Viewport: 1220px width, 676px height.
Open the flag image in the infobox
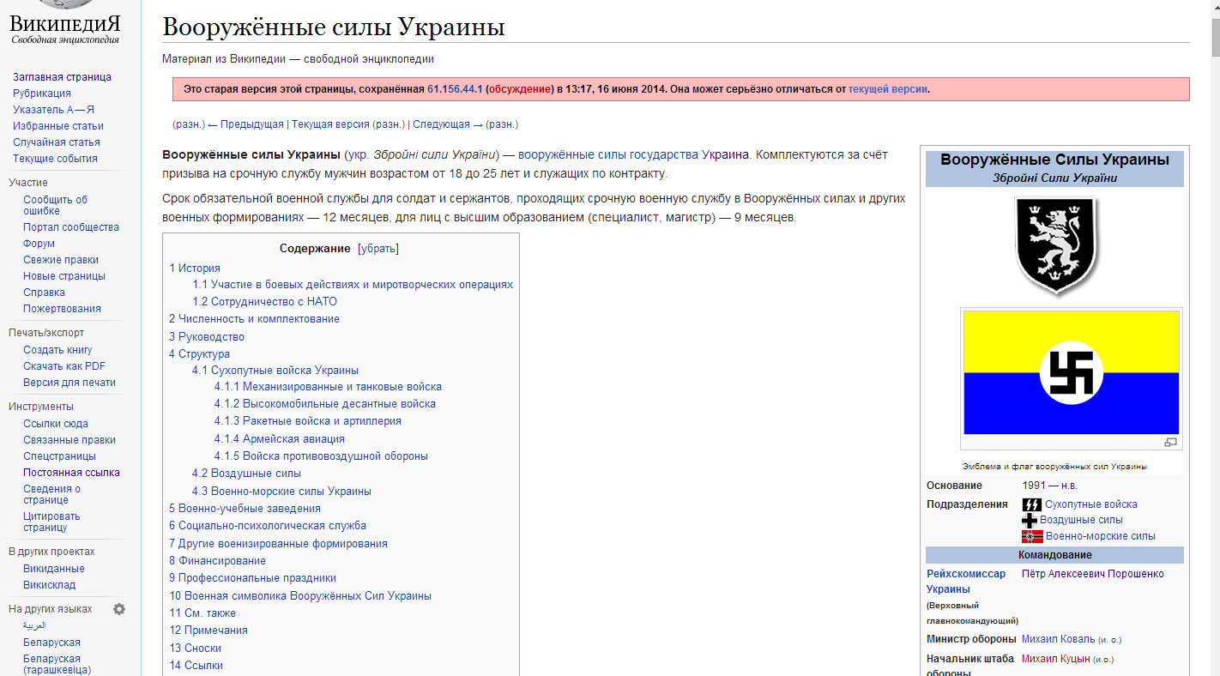(1071, 372)
